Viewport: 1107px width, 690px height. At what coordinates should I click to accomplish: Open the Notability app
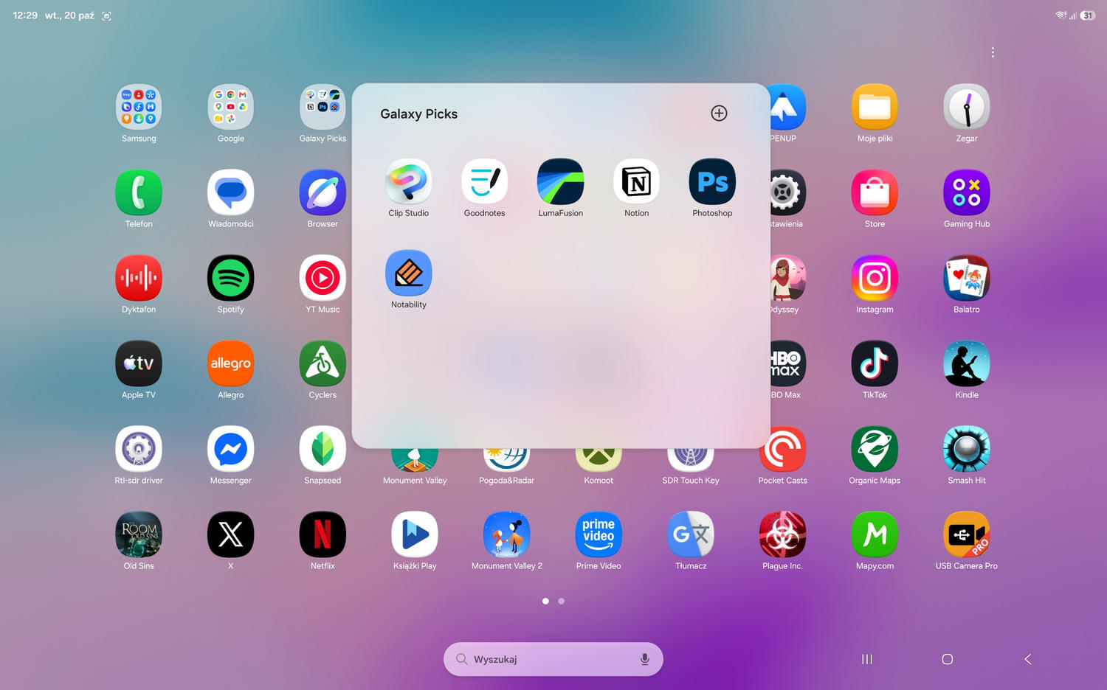408,273
